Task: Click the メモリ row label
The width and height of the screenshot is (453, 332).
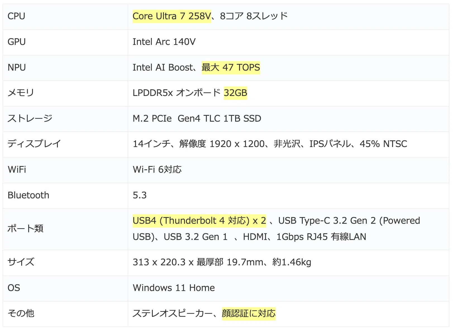Action: [21, 93]
